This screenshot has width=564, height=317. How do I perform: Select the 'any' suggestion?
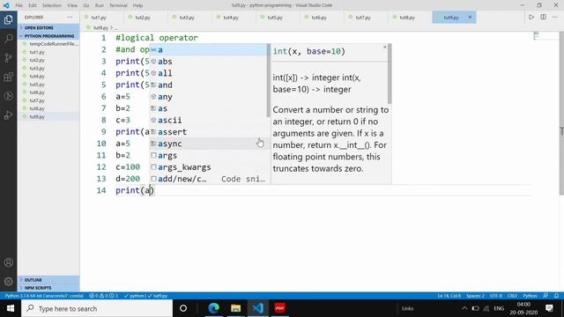209,97
